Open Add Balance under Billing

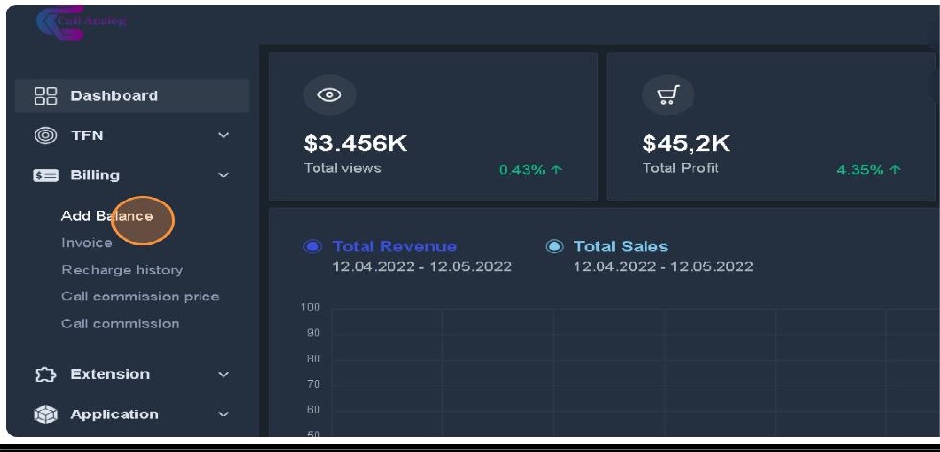tap(106, 216)
